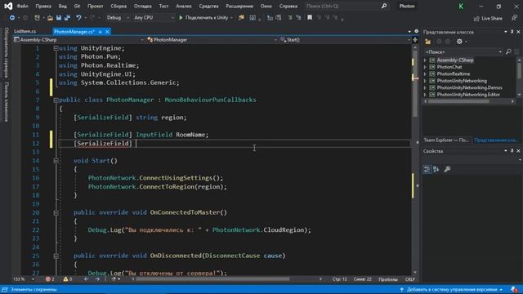Collapse the OnConnectedToMaster method at line 20
Screen dimensions: 523x294
pos(56,212)
